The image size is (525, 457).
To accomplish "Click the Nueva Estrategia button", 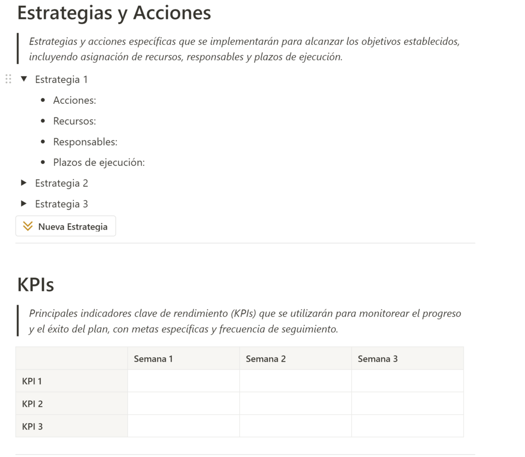I will coord(66,226).
